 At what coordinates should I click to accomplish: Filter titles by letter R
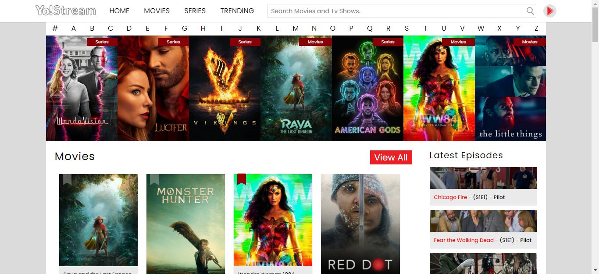[x=388, y=28]
